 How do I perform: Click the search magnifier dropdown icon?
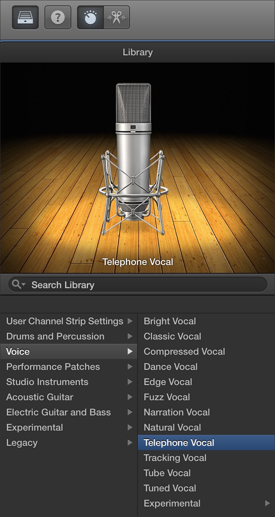click(x=18, y=285)
